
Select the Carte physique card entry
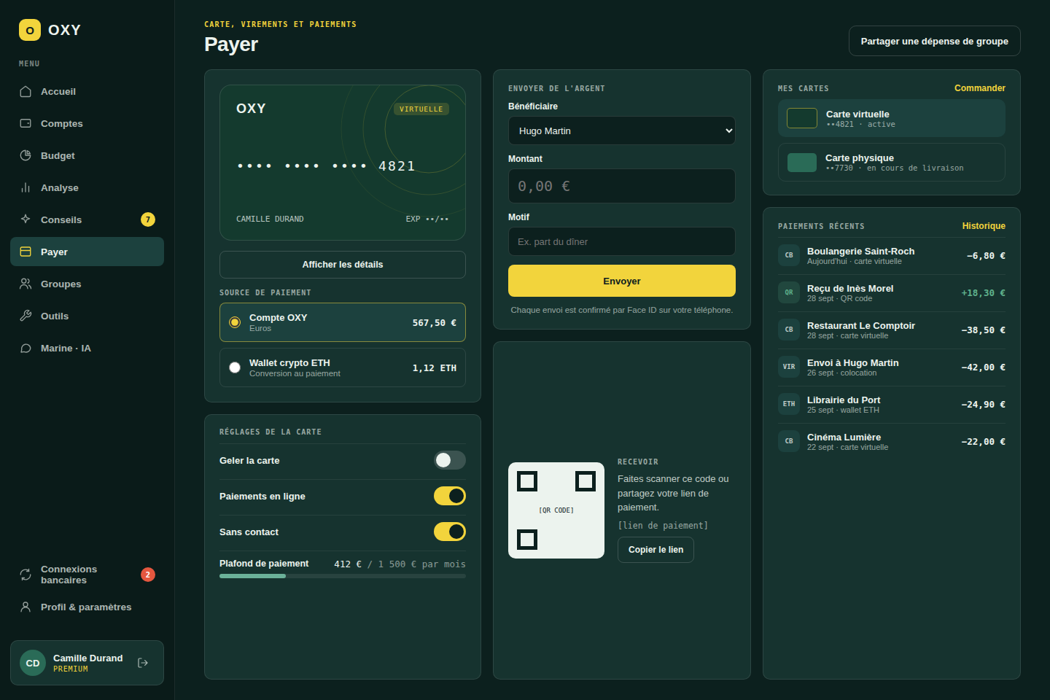coord(892,162)
